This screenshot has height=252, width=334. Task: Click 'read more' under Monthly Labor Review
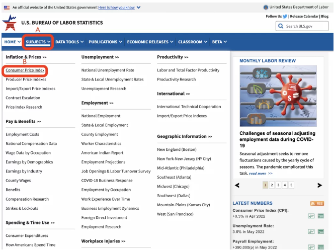(x=261, y=174)
